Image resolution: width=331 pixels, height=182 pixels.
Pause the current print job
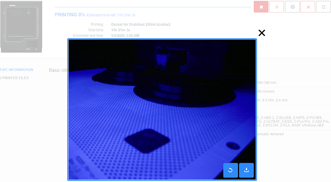pyautogui.click(x=276, y=7)
